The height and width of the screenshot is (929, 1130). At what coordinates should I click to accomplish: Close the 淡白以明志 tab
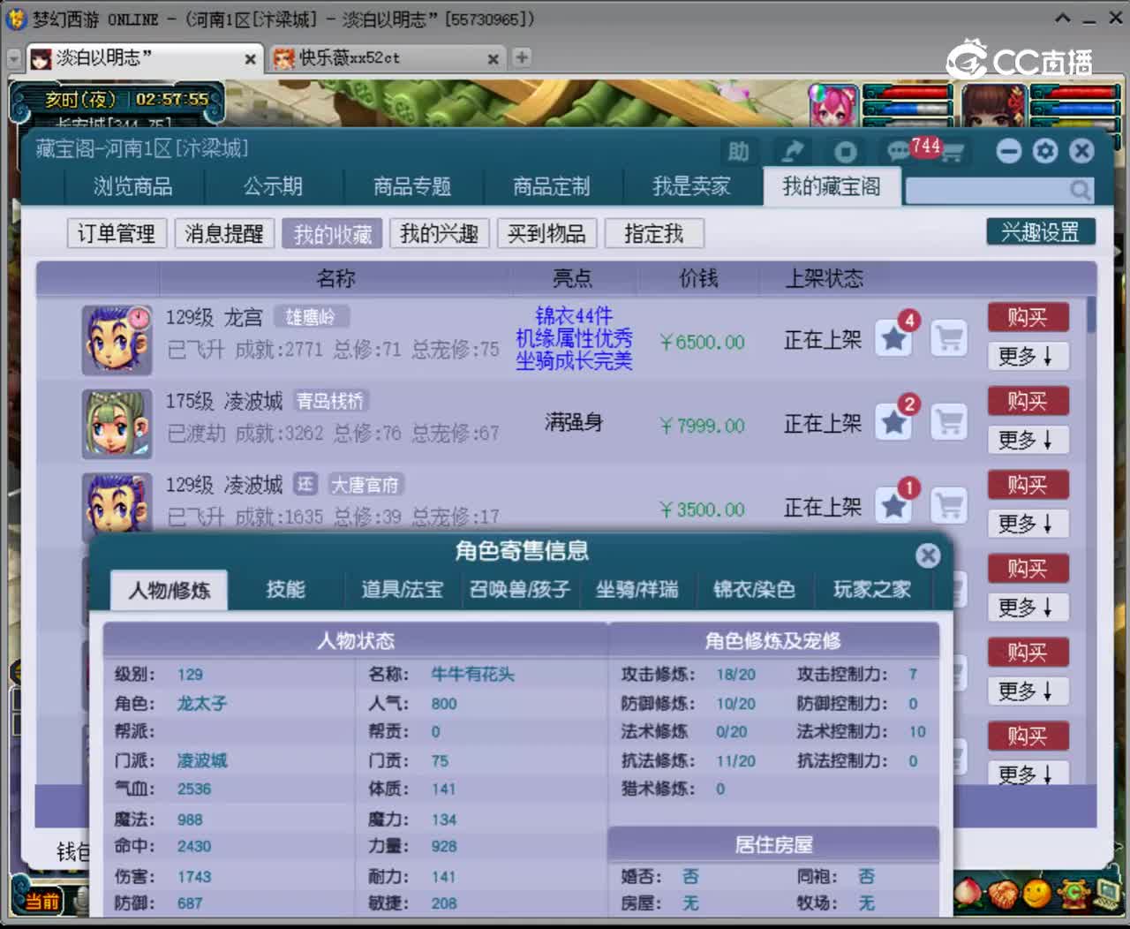(x=250, y=59)
